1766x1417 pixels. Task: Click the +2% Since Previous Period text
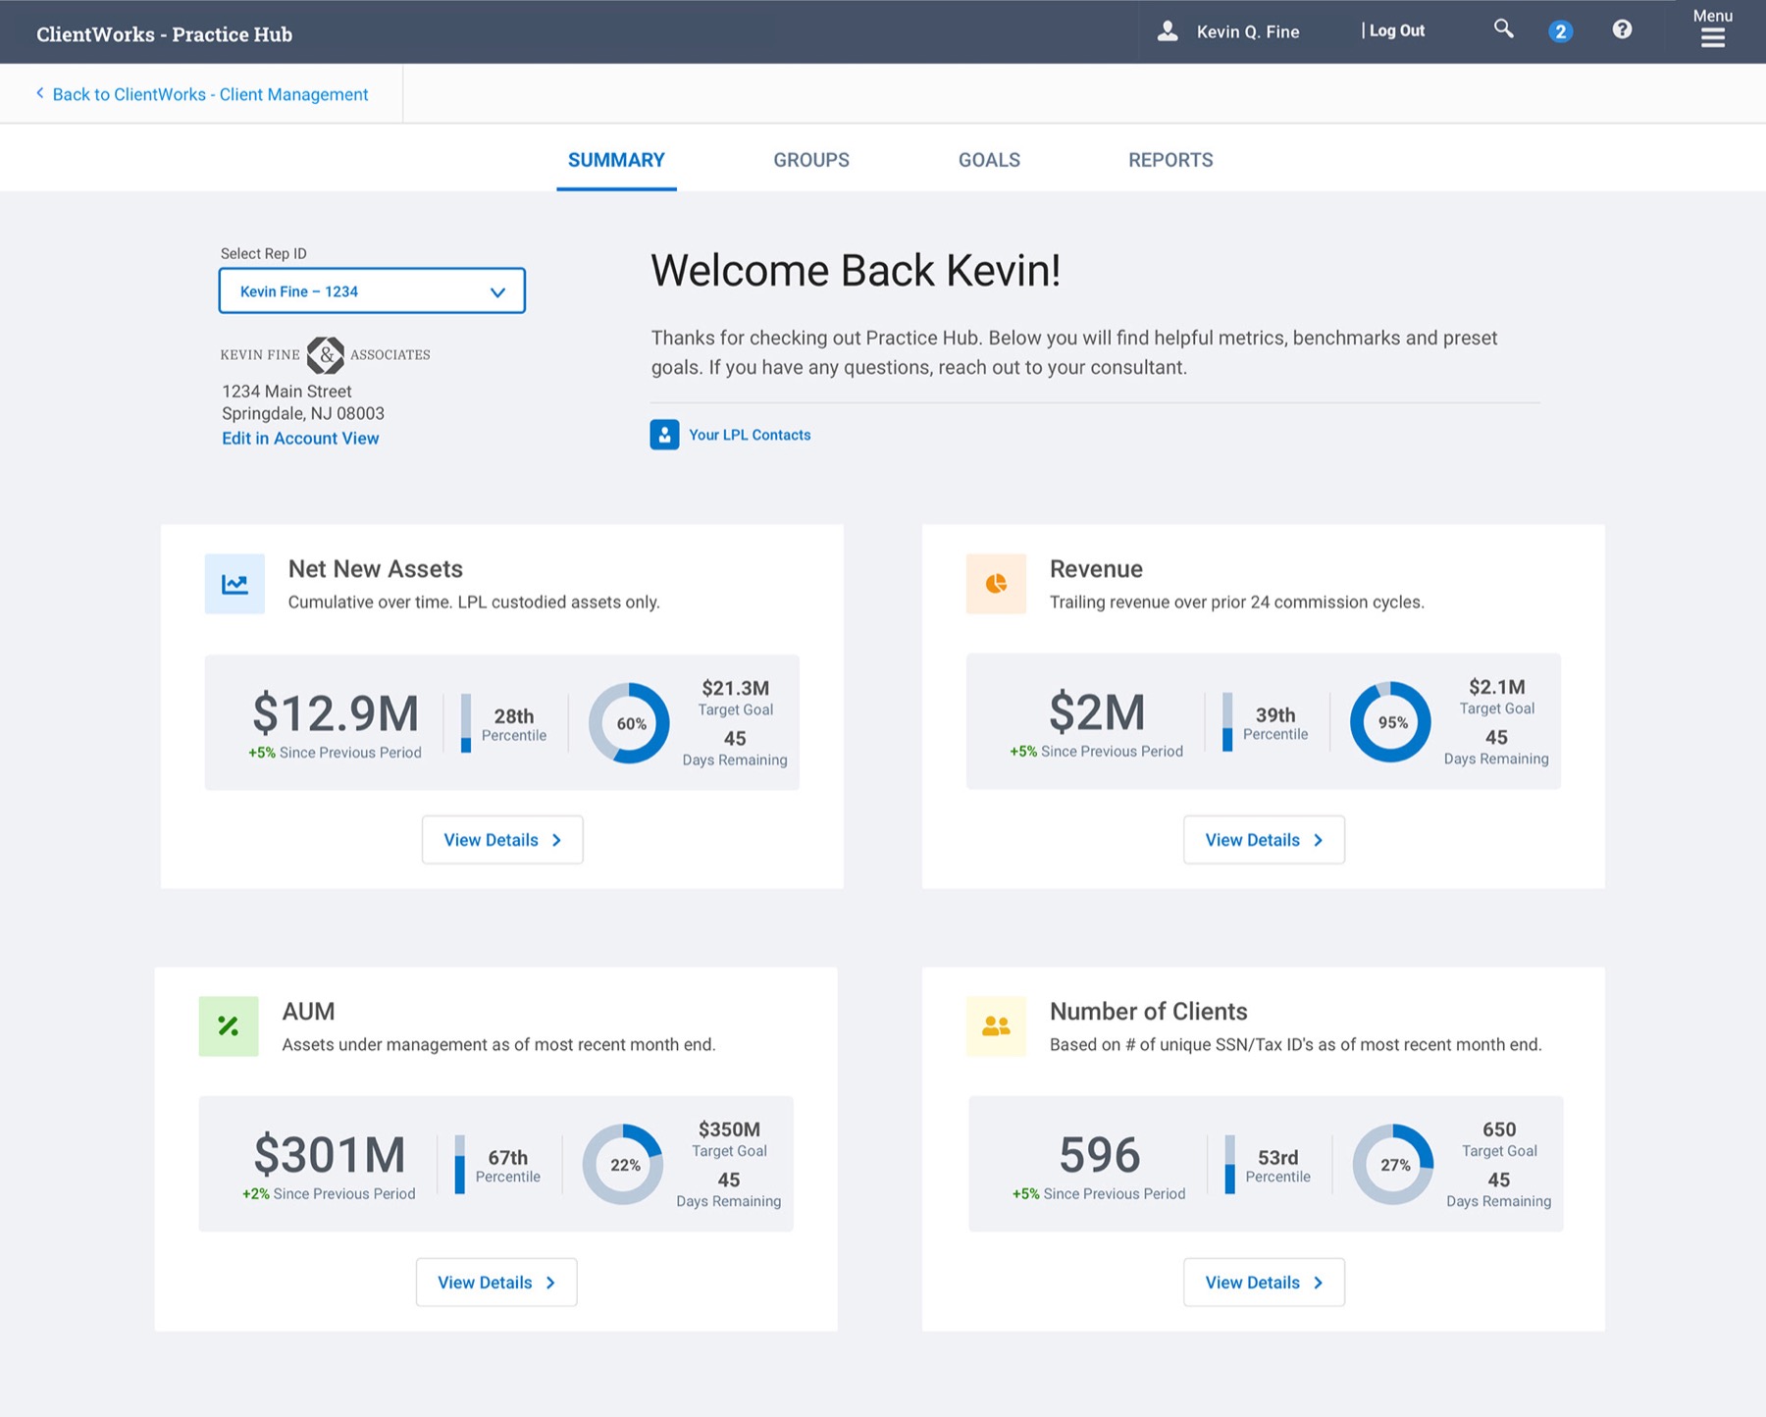pyautogui.click(x=329, y=1194)
